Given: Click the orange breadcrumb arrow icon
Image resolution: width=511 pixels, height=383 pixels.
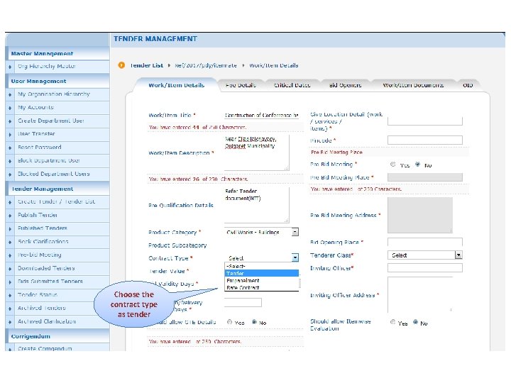Looking at the screenshot, I should (121, 65).
